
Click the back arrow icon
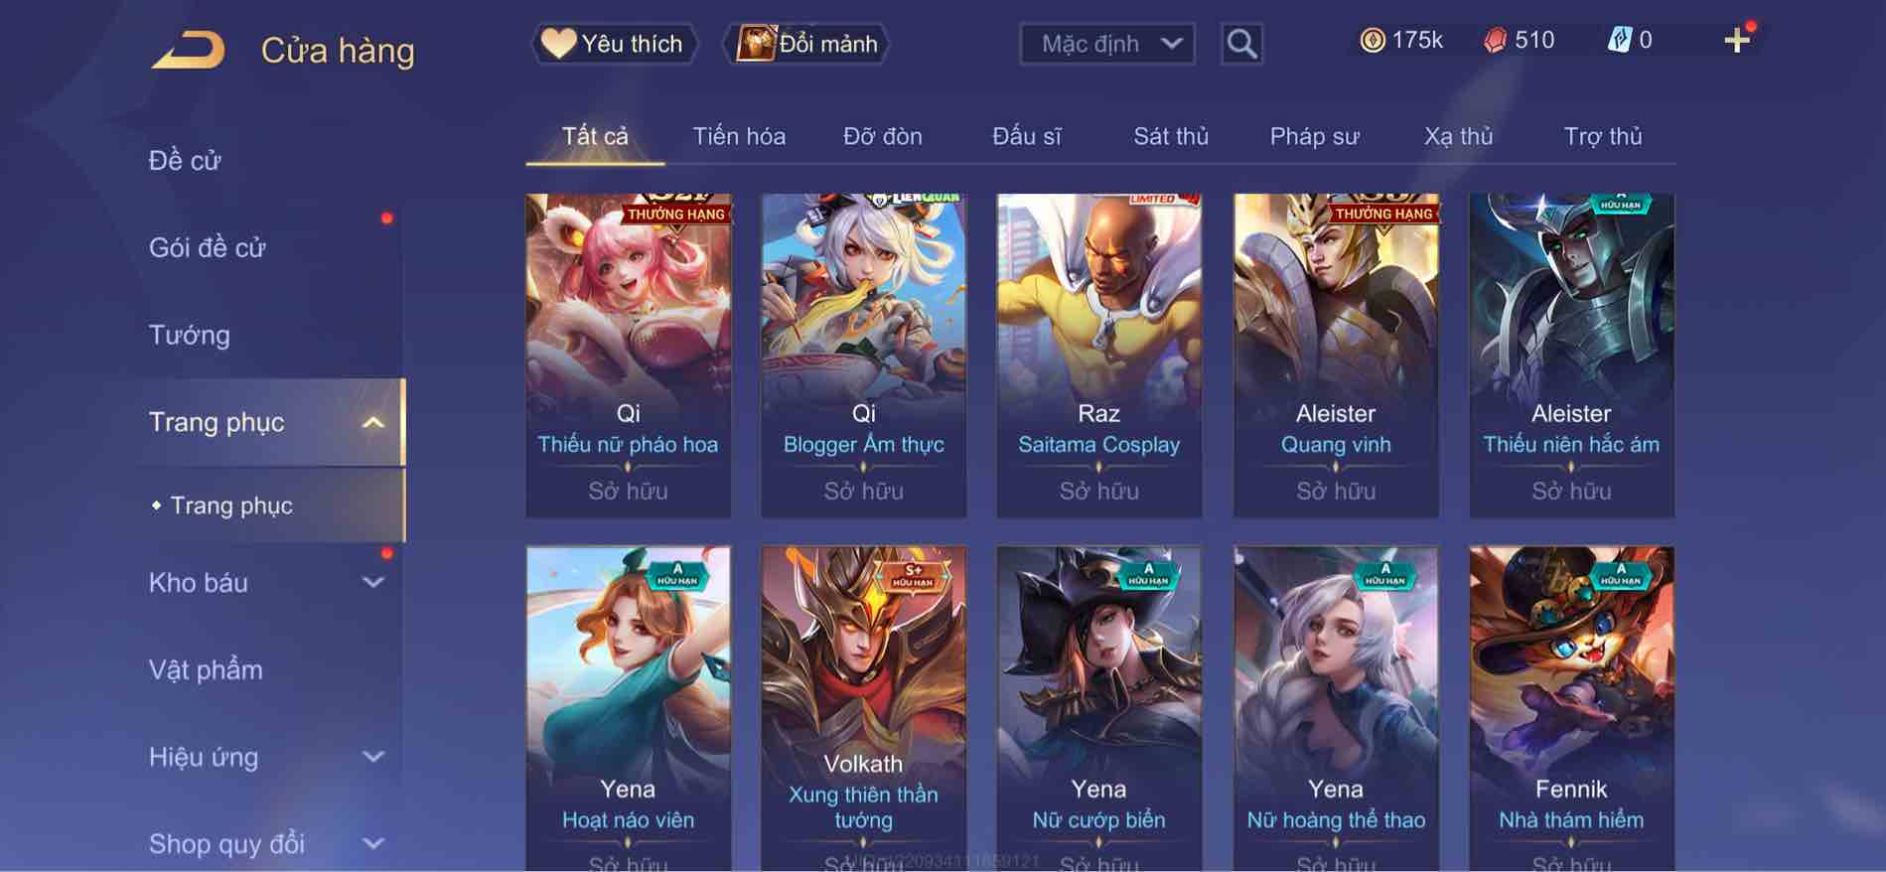pyautogui.click(x=189, y=50)
